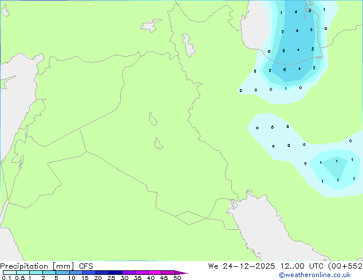Click the legend swatch between 45 and 50
This screenshot has height=280, width=363.
click(x=168, y=273)
